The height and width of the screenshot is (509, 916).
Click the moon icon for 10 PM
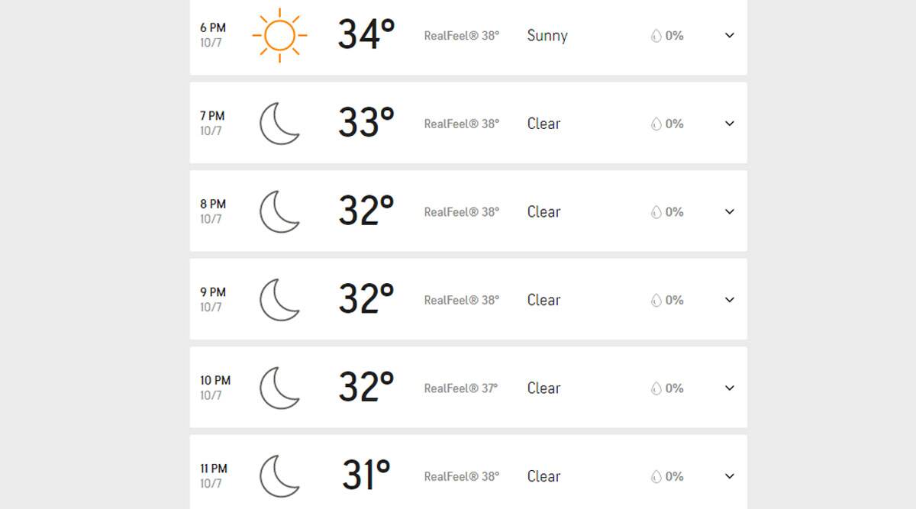pos(280,388)
